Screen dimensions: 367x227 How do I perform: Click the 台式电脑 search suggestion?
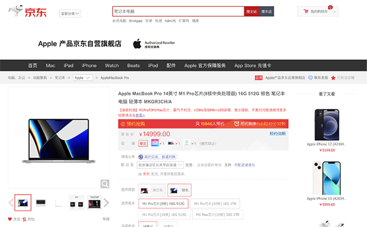point(119,21)
